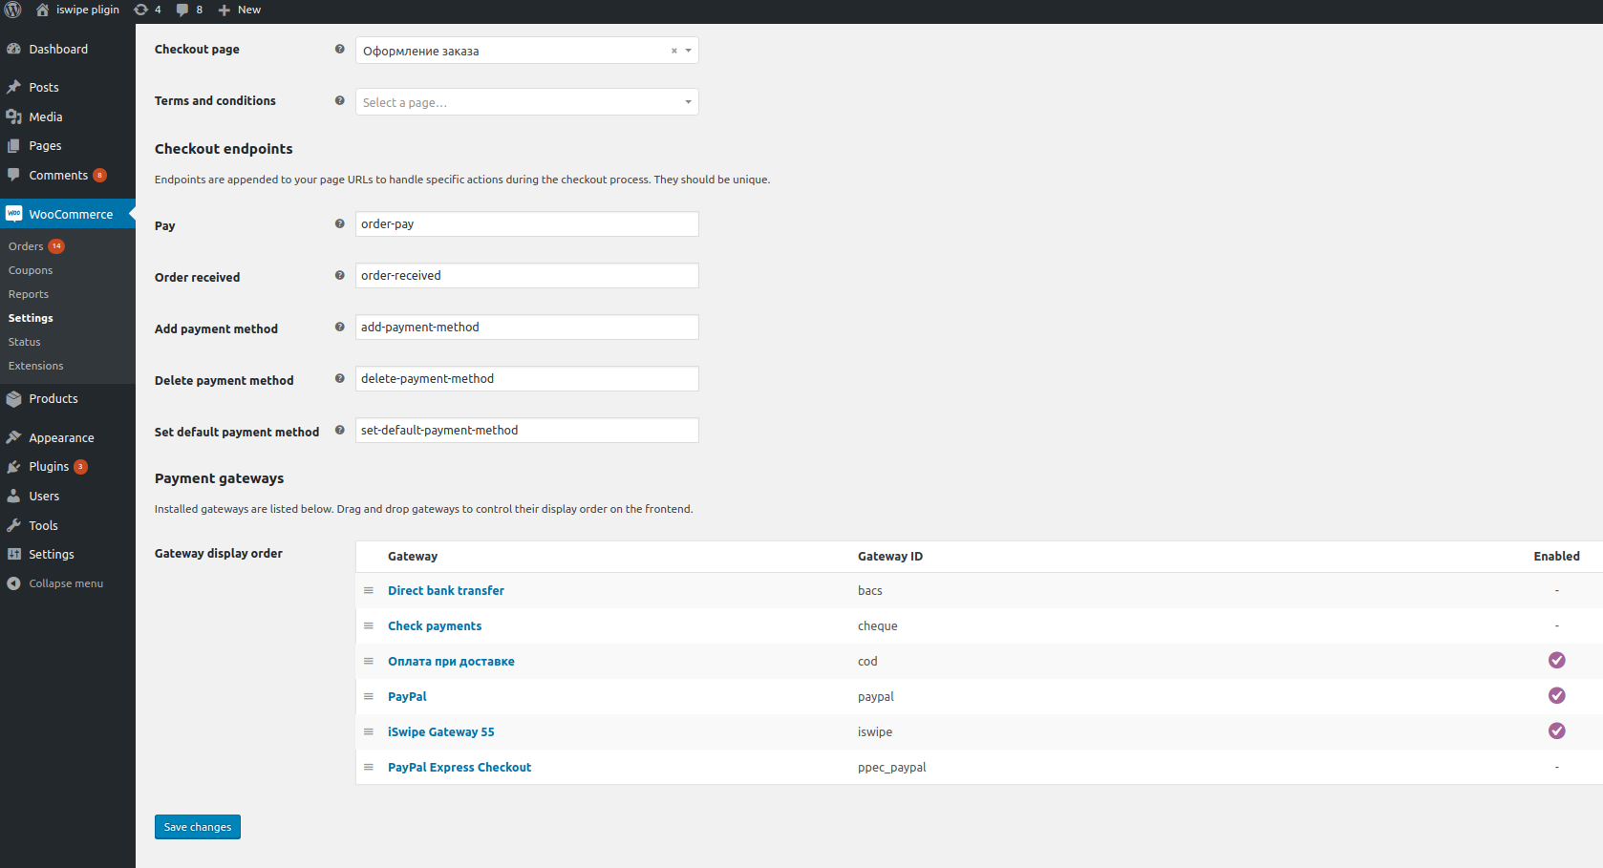
Task: Click the Pay endpoint input field
Action: [527, 224]
